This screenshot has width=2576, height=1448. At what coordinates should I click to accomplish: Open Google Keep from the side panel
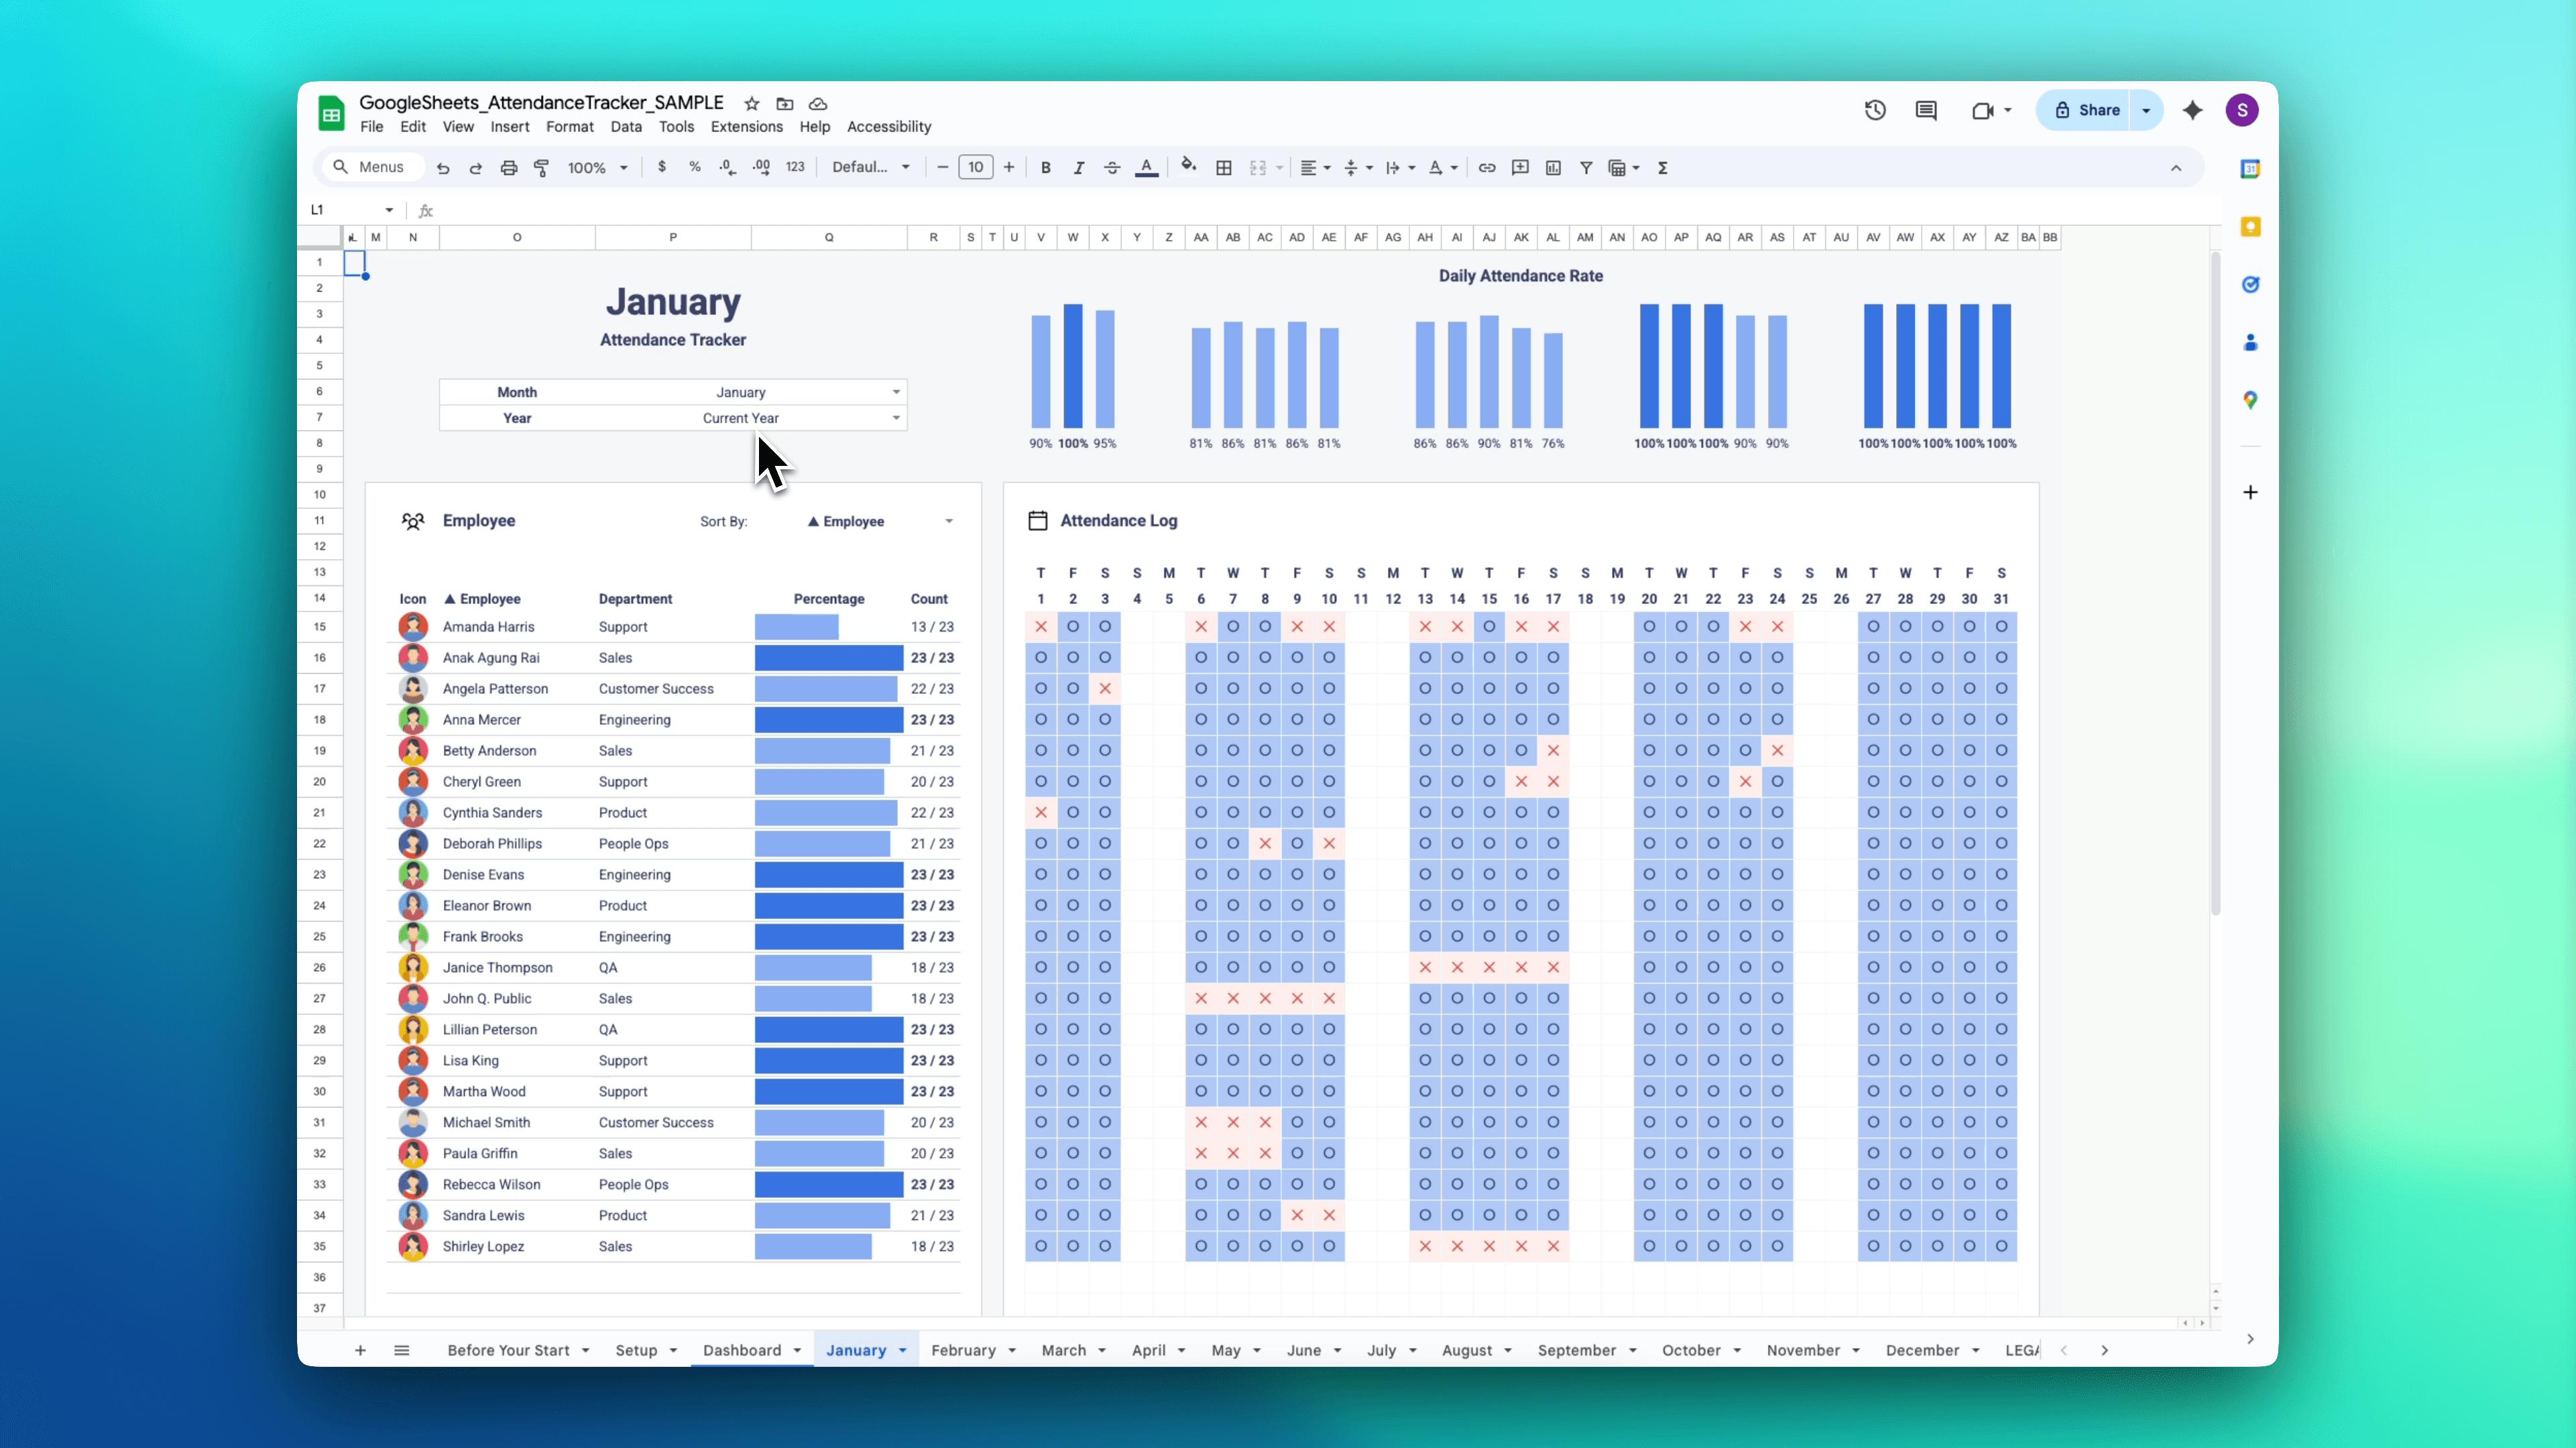click(2251, 226)
